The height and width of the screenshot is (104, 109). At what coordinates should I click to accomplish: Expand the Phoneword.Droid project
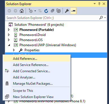point(9,35)
